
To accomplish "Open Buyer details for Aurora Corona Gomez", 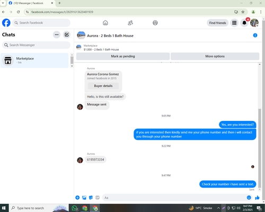I will (103, 86).
